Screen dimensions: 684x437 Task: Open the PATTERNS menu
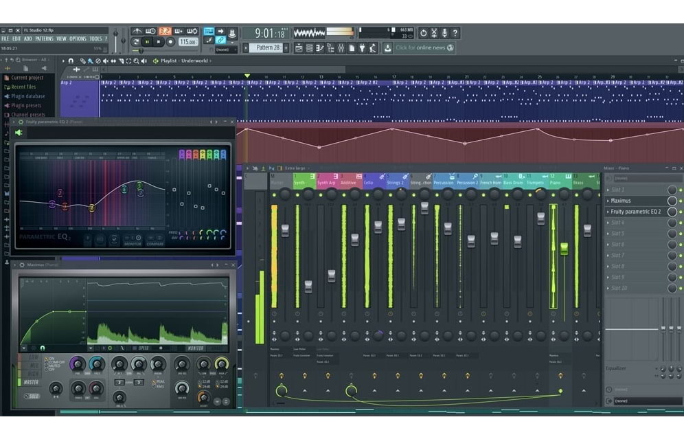44,39
